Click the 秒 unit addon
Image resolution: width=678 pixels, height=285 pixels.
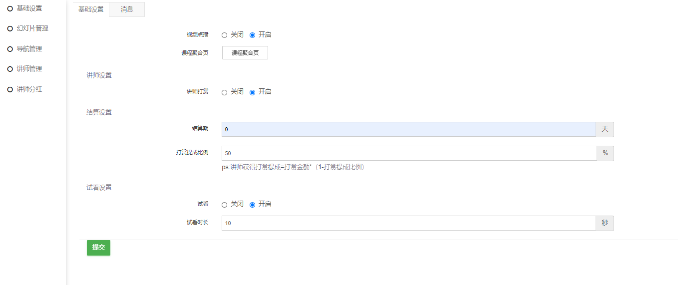(x=605, y=223)
